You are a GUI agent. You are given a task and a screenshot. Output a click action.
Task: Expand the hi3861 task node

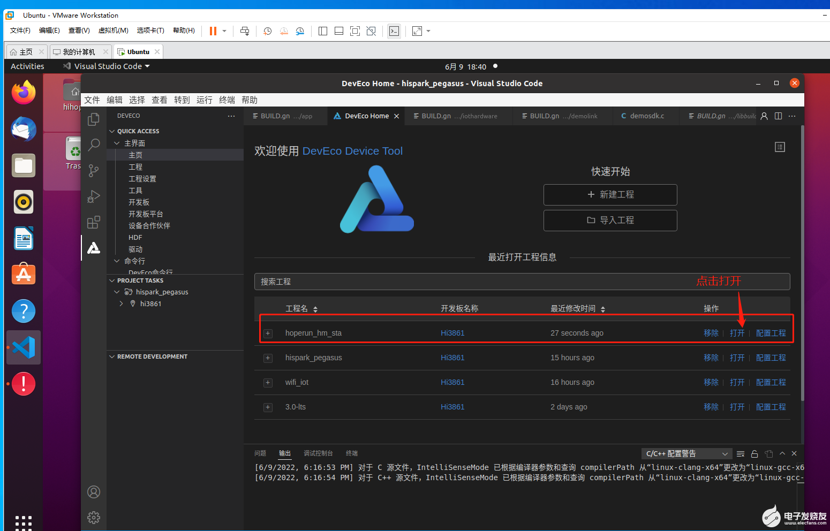pos(121,304)
